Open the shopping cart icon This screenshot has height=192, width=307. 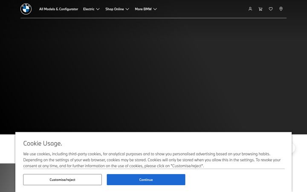(x=261, y=9)
